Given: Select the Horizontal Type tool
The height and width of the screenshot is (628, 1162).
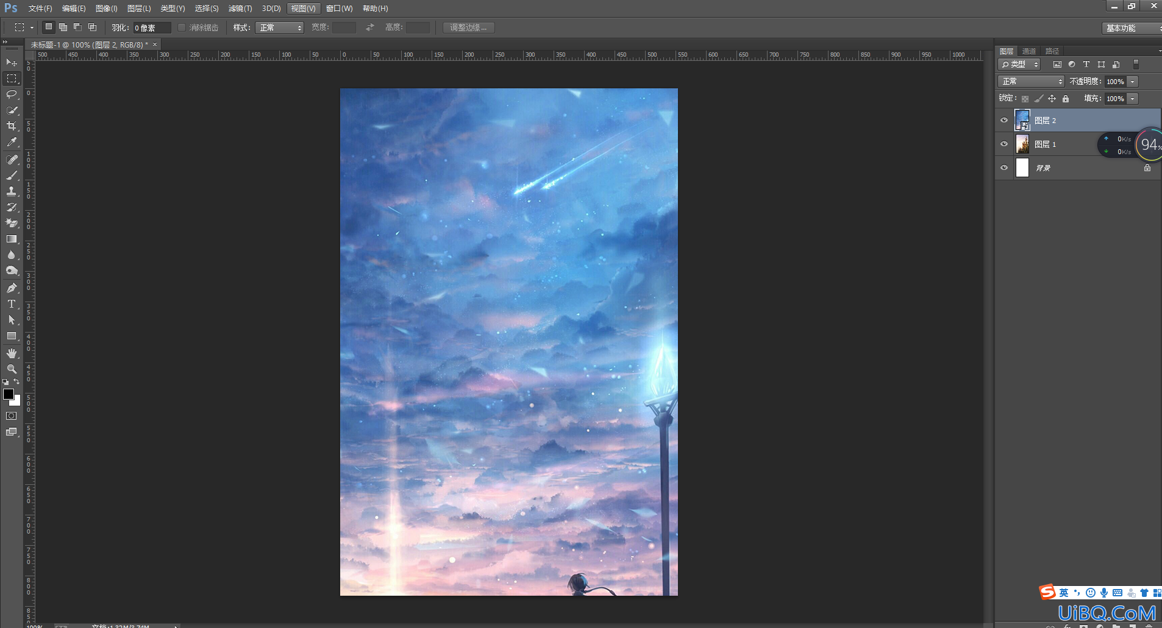Looking at the screenshot, I should (12, 304).
